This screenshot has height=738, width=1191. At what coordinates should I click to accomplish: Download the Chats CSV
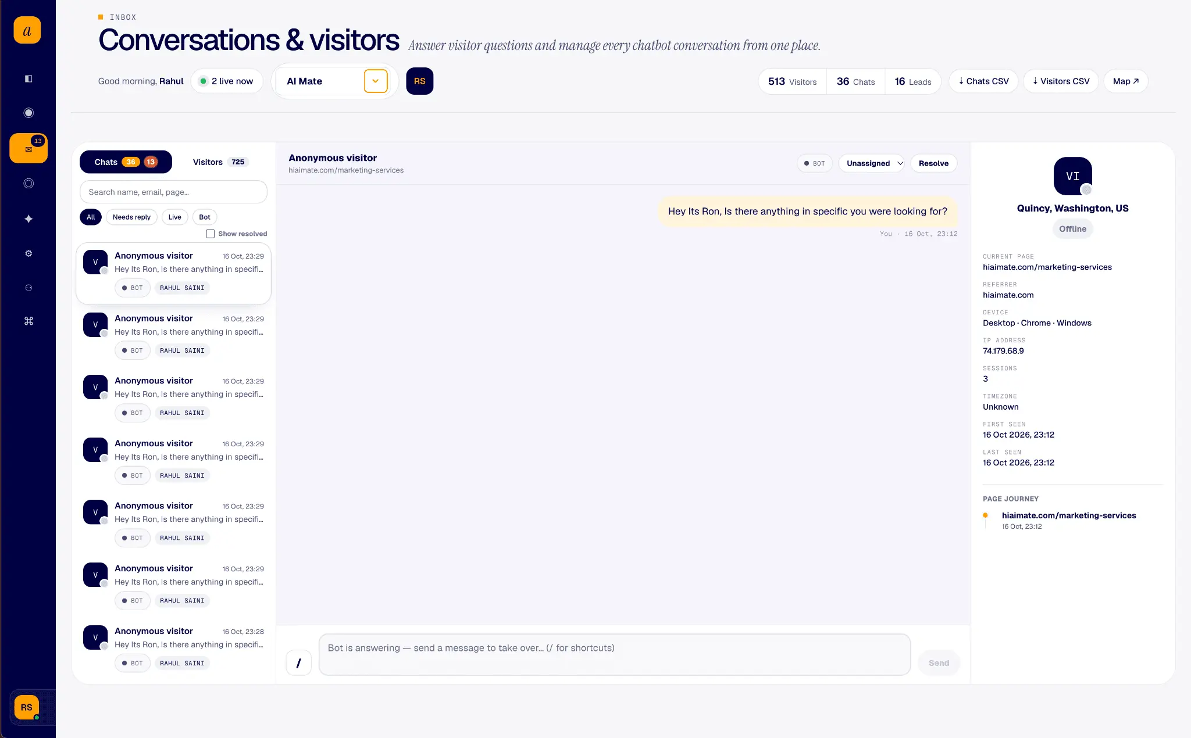pos(983,81)
